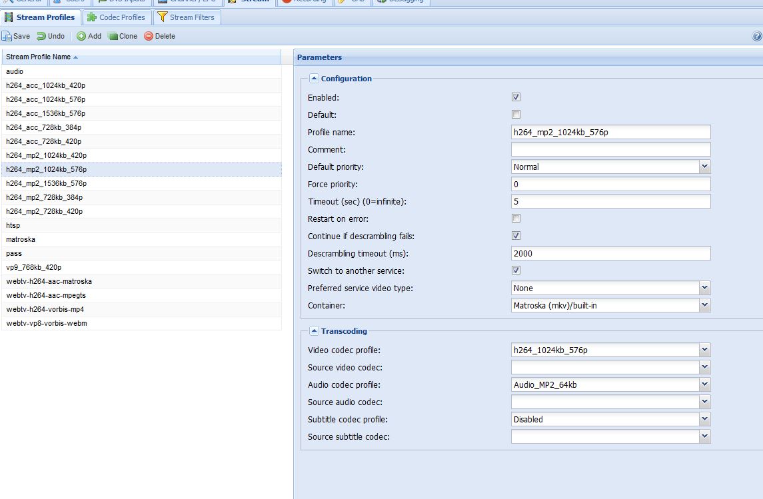Viewport: 763px width, 499px height.
Task: Sort by Stream Profile Name column header
Action: [141, 57]
